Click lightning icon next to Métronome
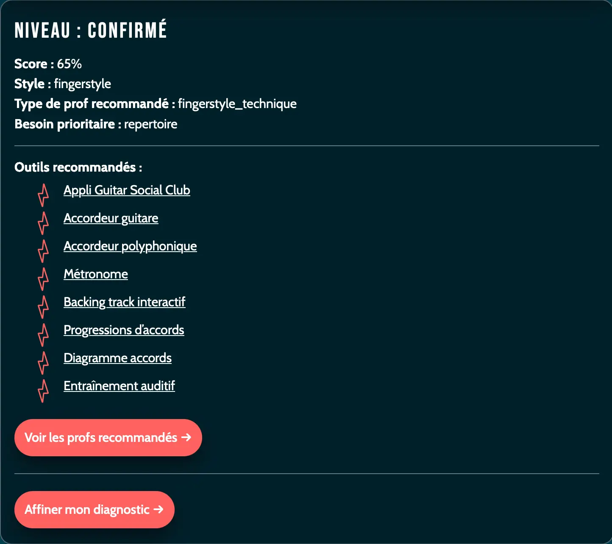The height and width of the screenshot is (544, 612). click(x=43, y=279)
